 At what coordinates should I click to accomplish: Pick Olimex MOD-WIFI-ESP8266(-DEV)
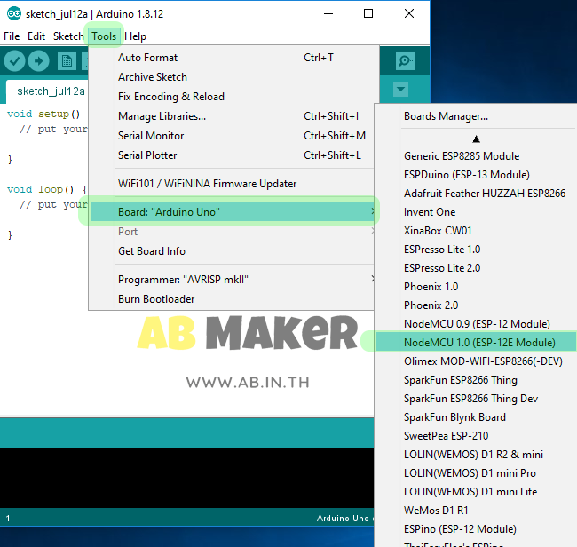tap(476, 361)
